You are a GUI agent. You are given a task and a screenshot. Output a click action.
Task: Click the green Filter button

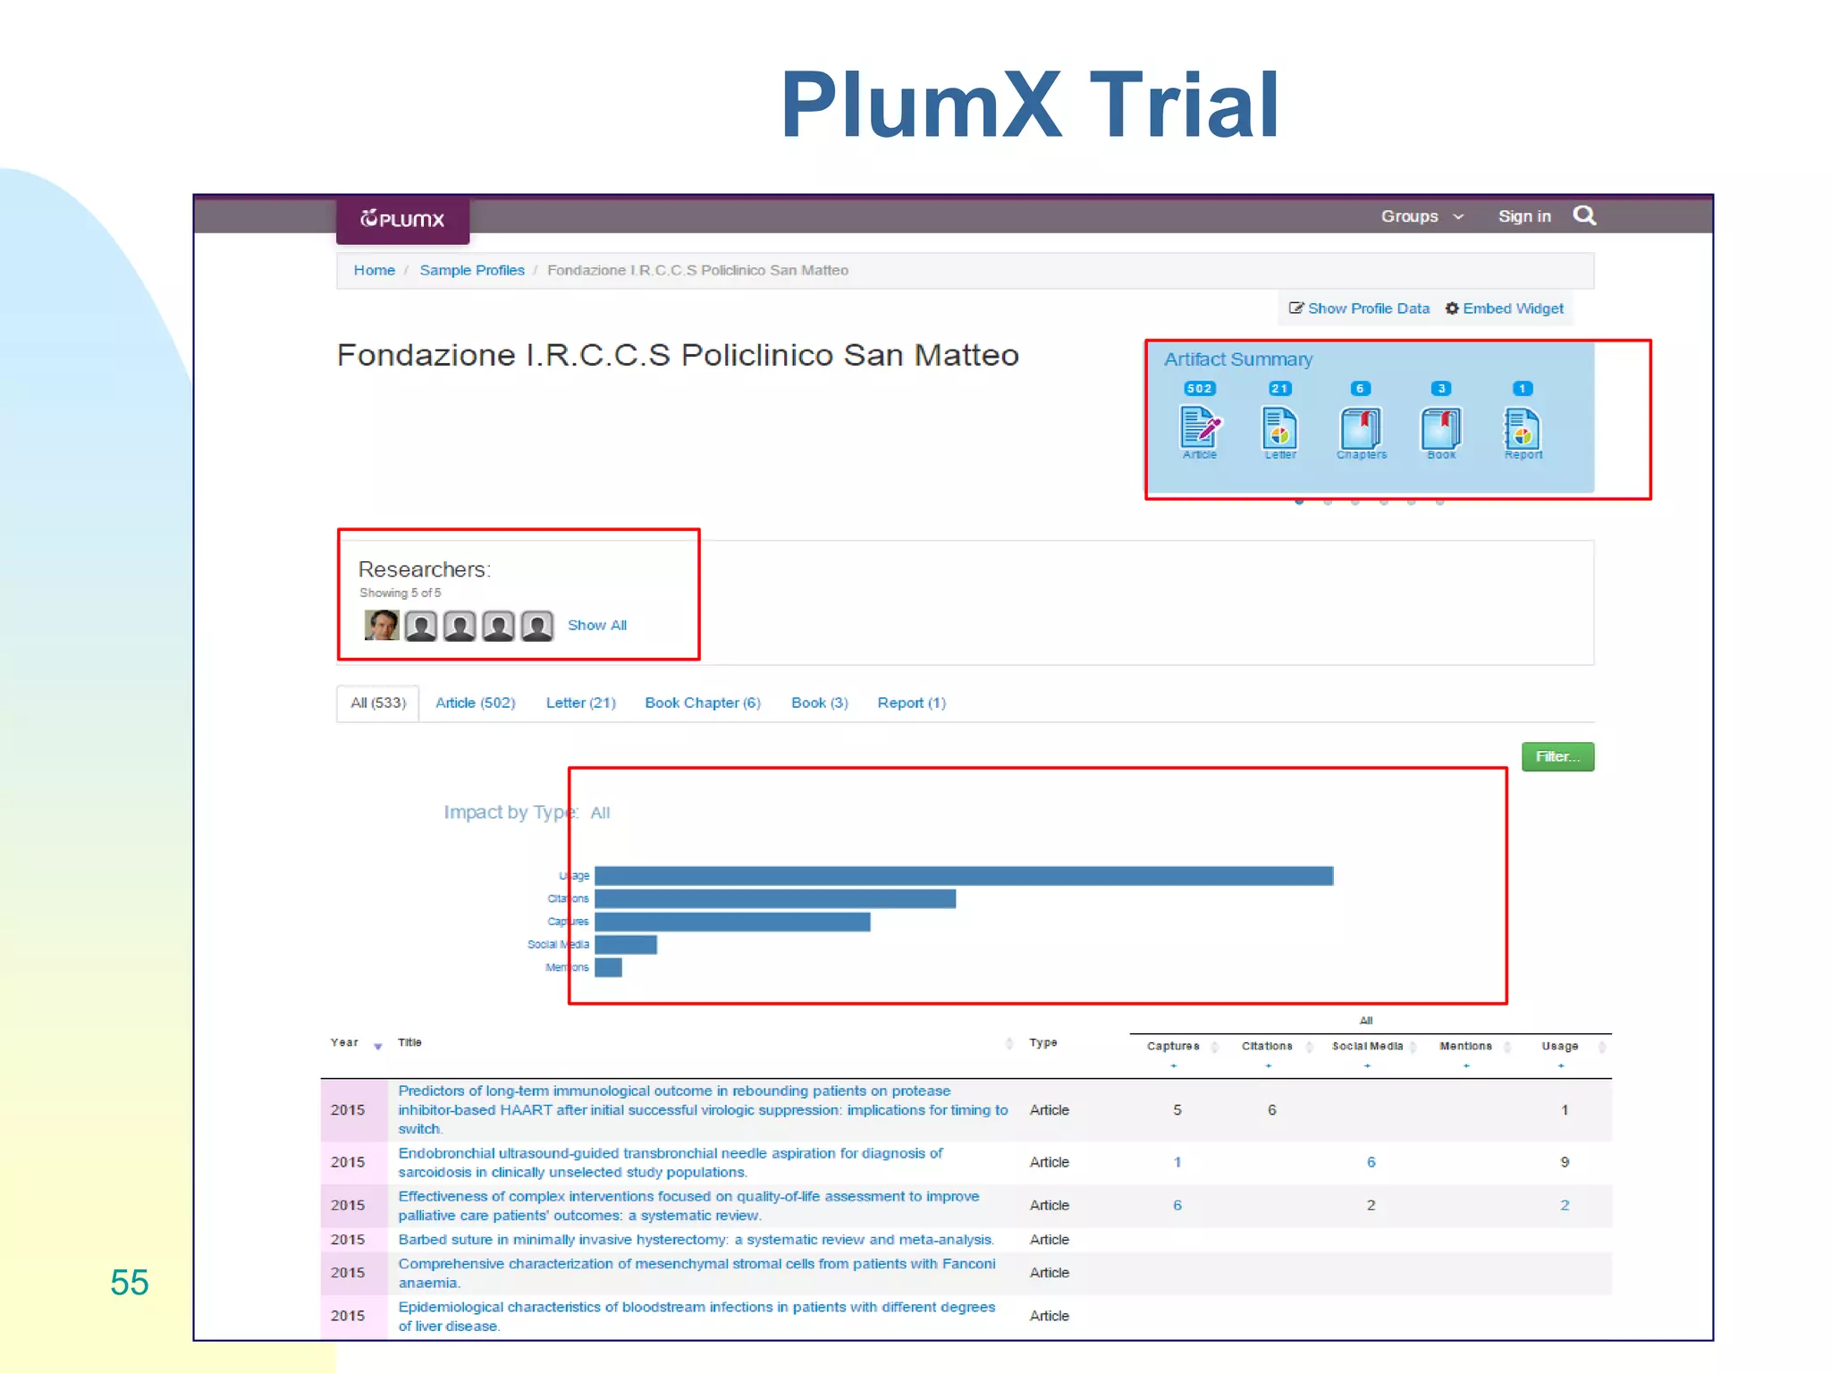click(1557, 756)
